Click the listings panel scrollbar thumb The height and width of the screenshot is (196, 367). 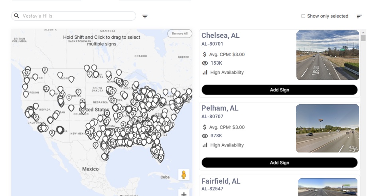pyautogui.click(x=363, y=38)
